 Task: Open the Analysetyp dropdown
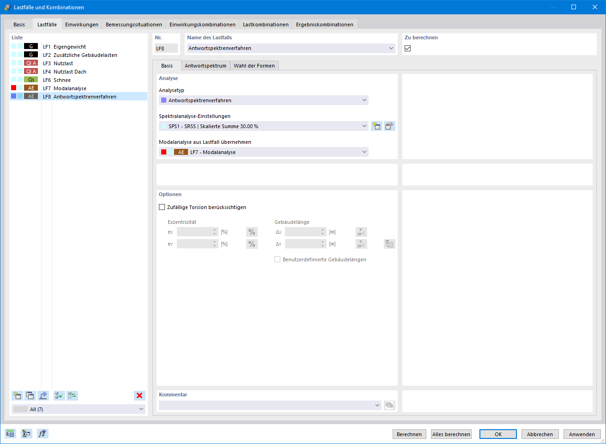click(364, 100)
